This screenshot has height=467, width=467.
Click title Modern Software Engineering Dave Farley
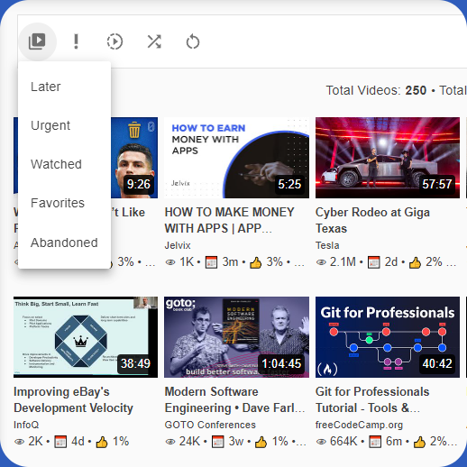tap(234, 399)
